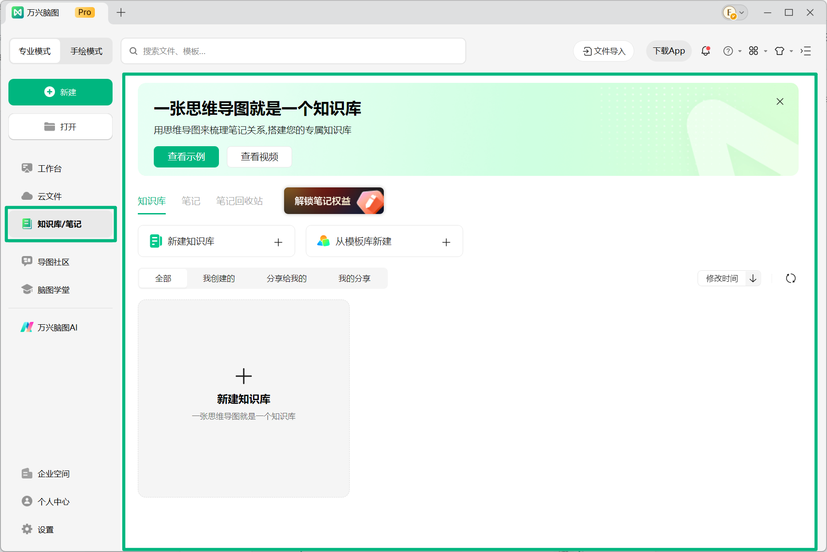Click the 新建知识库 card button
Image resolution: width=827 pixels, height=552 pixels.
tap(216, 241)
